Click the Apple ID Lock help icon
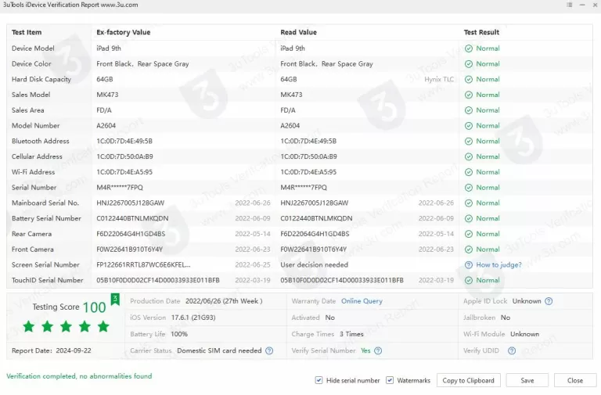The image size is (601, 395). pos(549,301)
